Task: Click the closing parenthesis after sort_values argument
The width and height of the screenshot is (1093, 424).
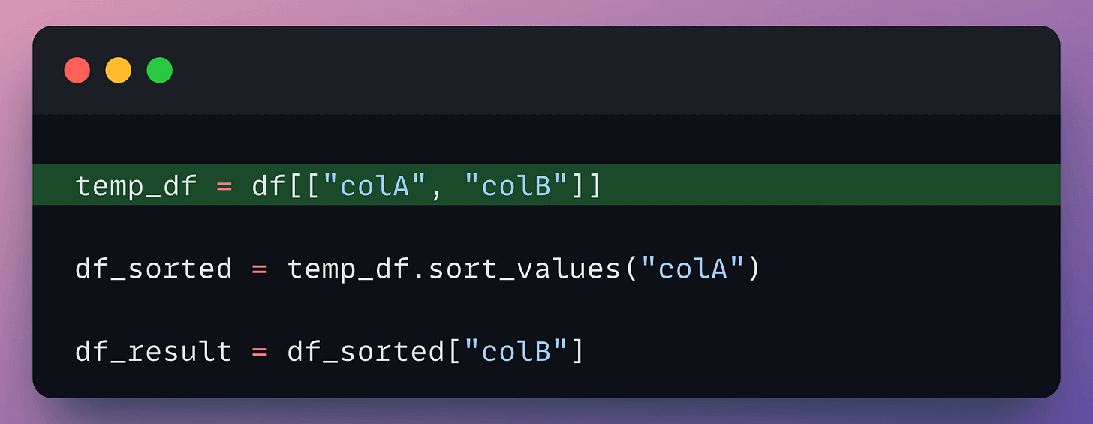Action: pos(754,269)
